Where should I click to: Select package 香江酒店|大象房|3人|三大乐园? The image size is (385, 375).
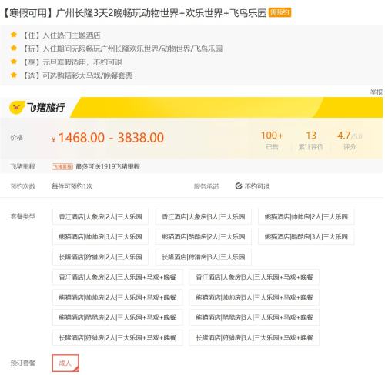(x=203, y=217)
